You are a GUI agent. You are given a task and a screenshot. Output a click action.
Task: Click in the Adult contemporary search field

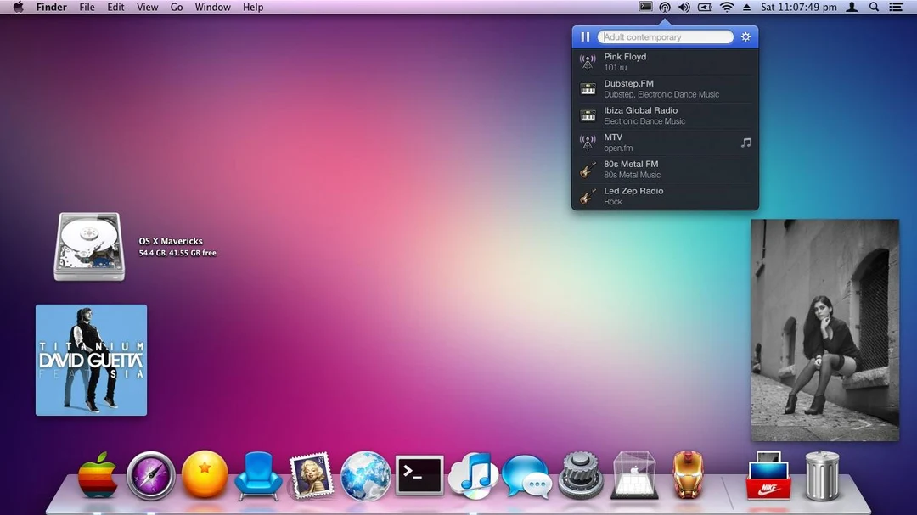667,36
